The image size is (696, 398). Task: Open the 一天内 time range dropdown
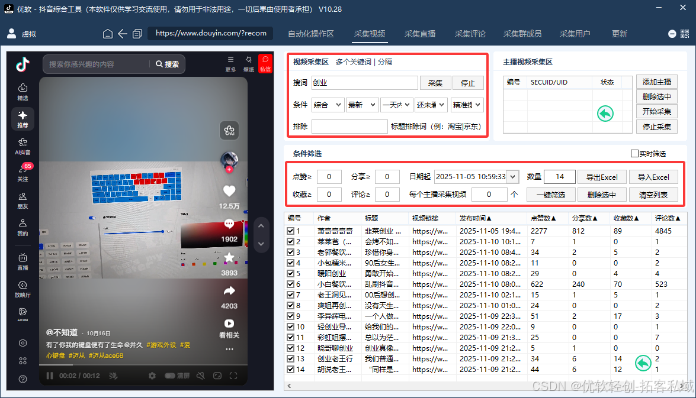pyautogui.click(x=397, y=105)
